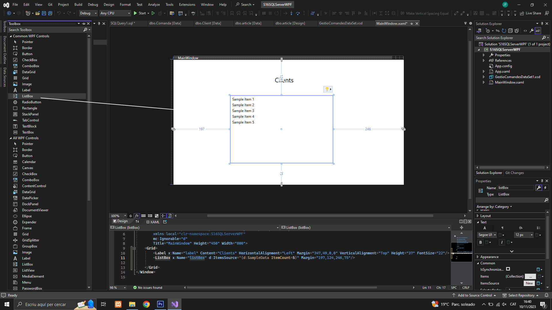Toggle the IsSynchronized checkbox
Screen dimensions: 552x310
point(508,269)
